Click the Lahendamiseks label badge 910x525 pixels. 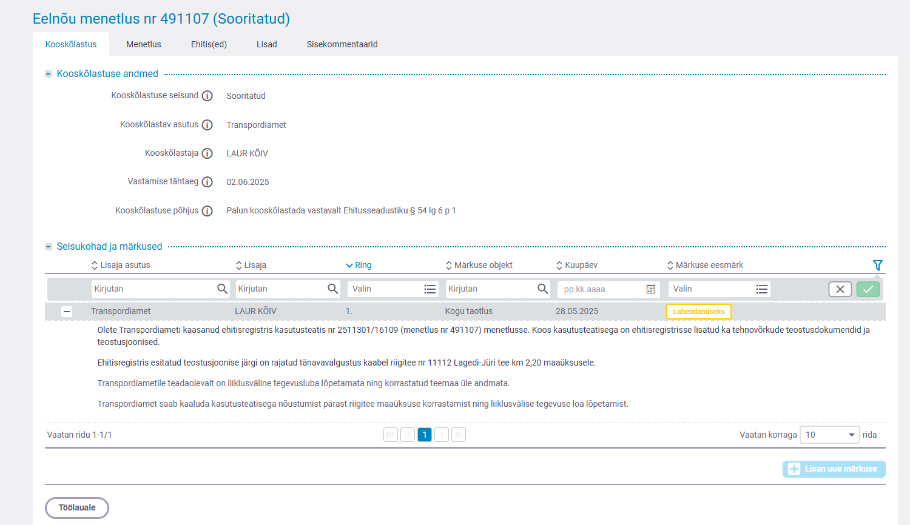point(699,312)
